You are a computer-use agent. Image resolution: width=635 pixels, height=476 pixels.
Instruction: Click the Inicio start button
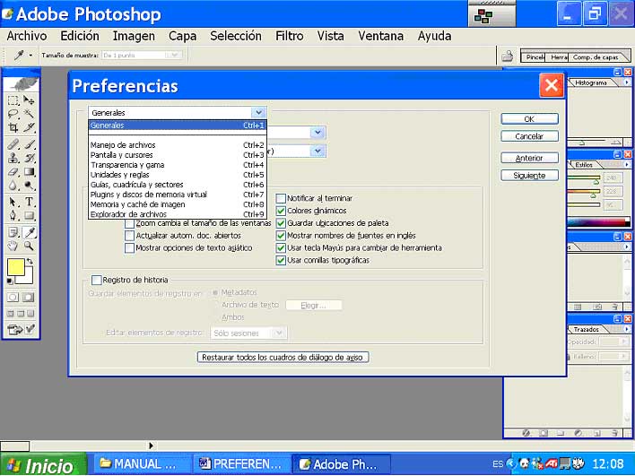click(x=43, y=464)
